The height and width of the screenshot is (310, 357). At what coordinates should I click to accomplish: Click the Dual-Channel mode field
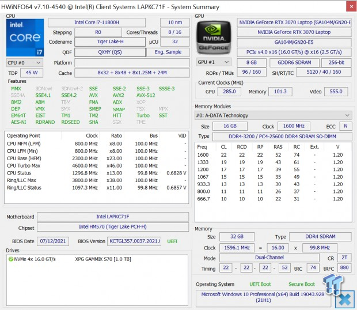pos(269,258)
